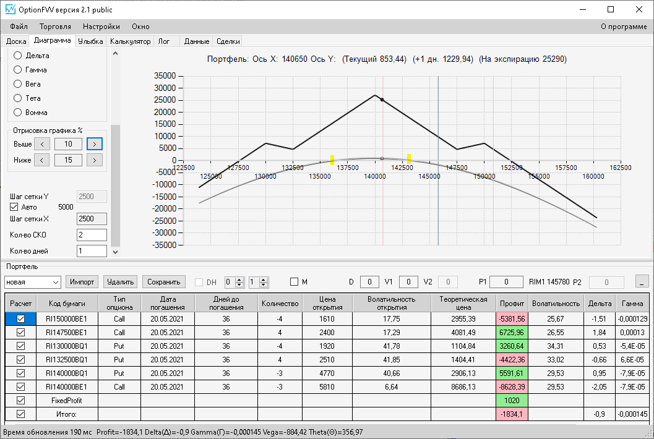Switch to the Доска tab
This screenshot has height=439, width=654.
[16, 41]
